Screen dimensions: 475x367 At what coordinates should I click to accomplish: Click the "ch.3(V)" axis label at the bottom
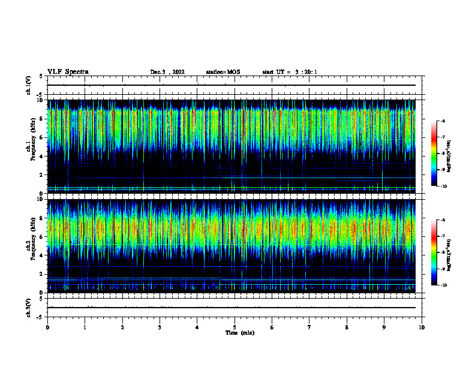point(29,308)
